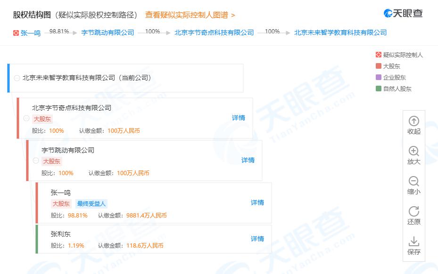
Task: Click the 天眼查 logo
Action: point(403,13)
